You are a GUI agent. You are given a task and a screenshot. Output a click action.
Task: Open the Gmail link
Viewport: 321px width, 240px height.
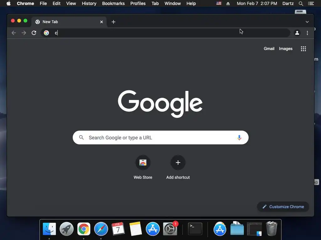coord(269,48)
